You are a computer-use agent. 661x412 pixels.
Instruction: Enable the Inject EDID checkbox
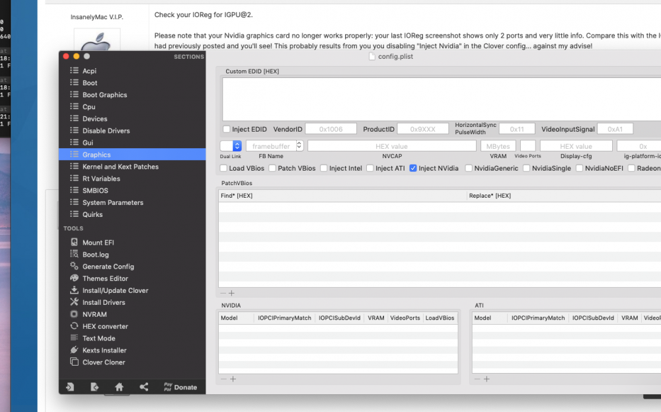[226, 129]
